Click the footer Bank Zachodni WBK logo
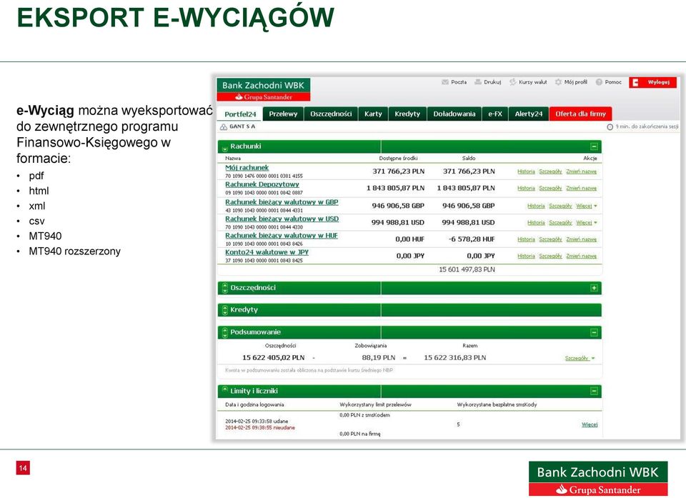 coord(598,478)
